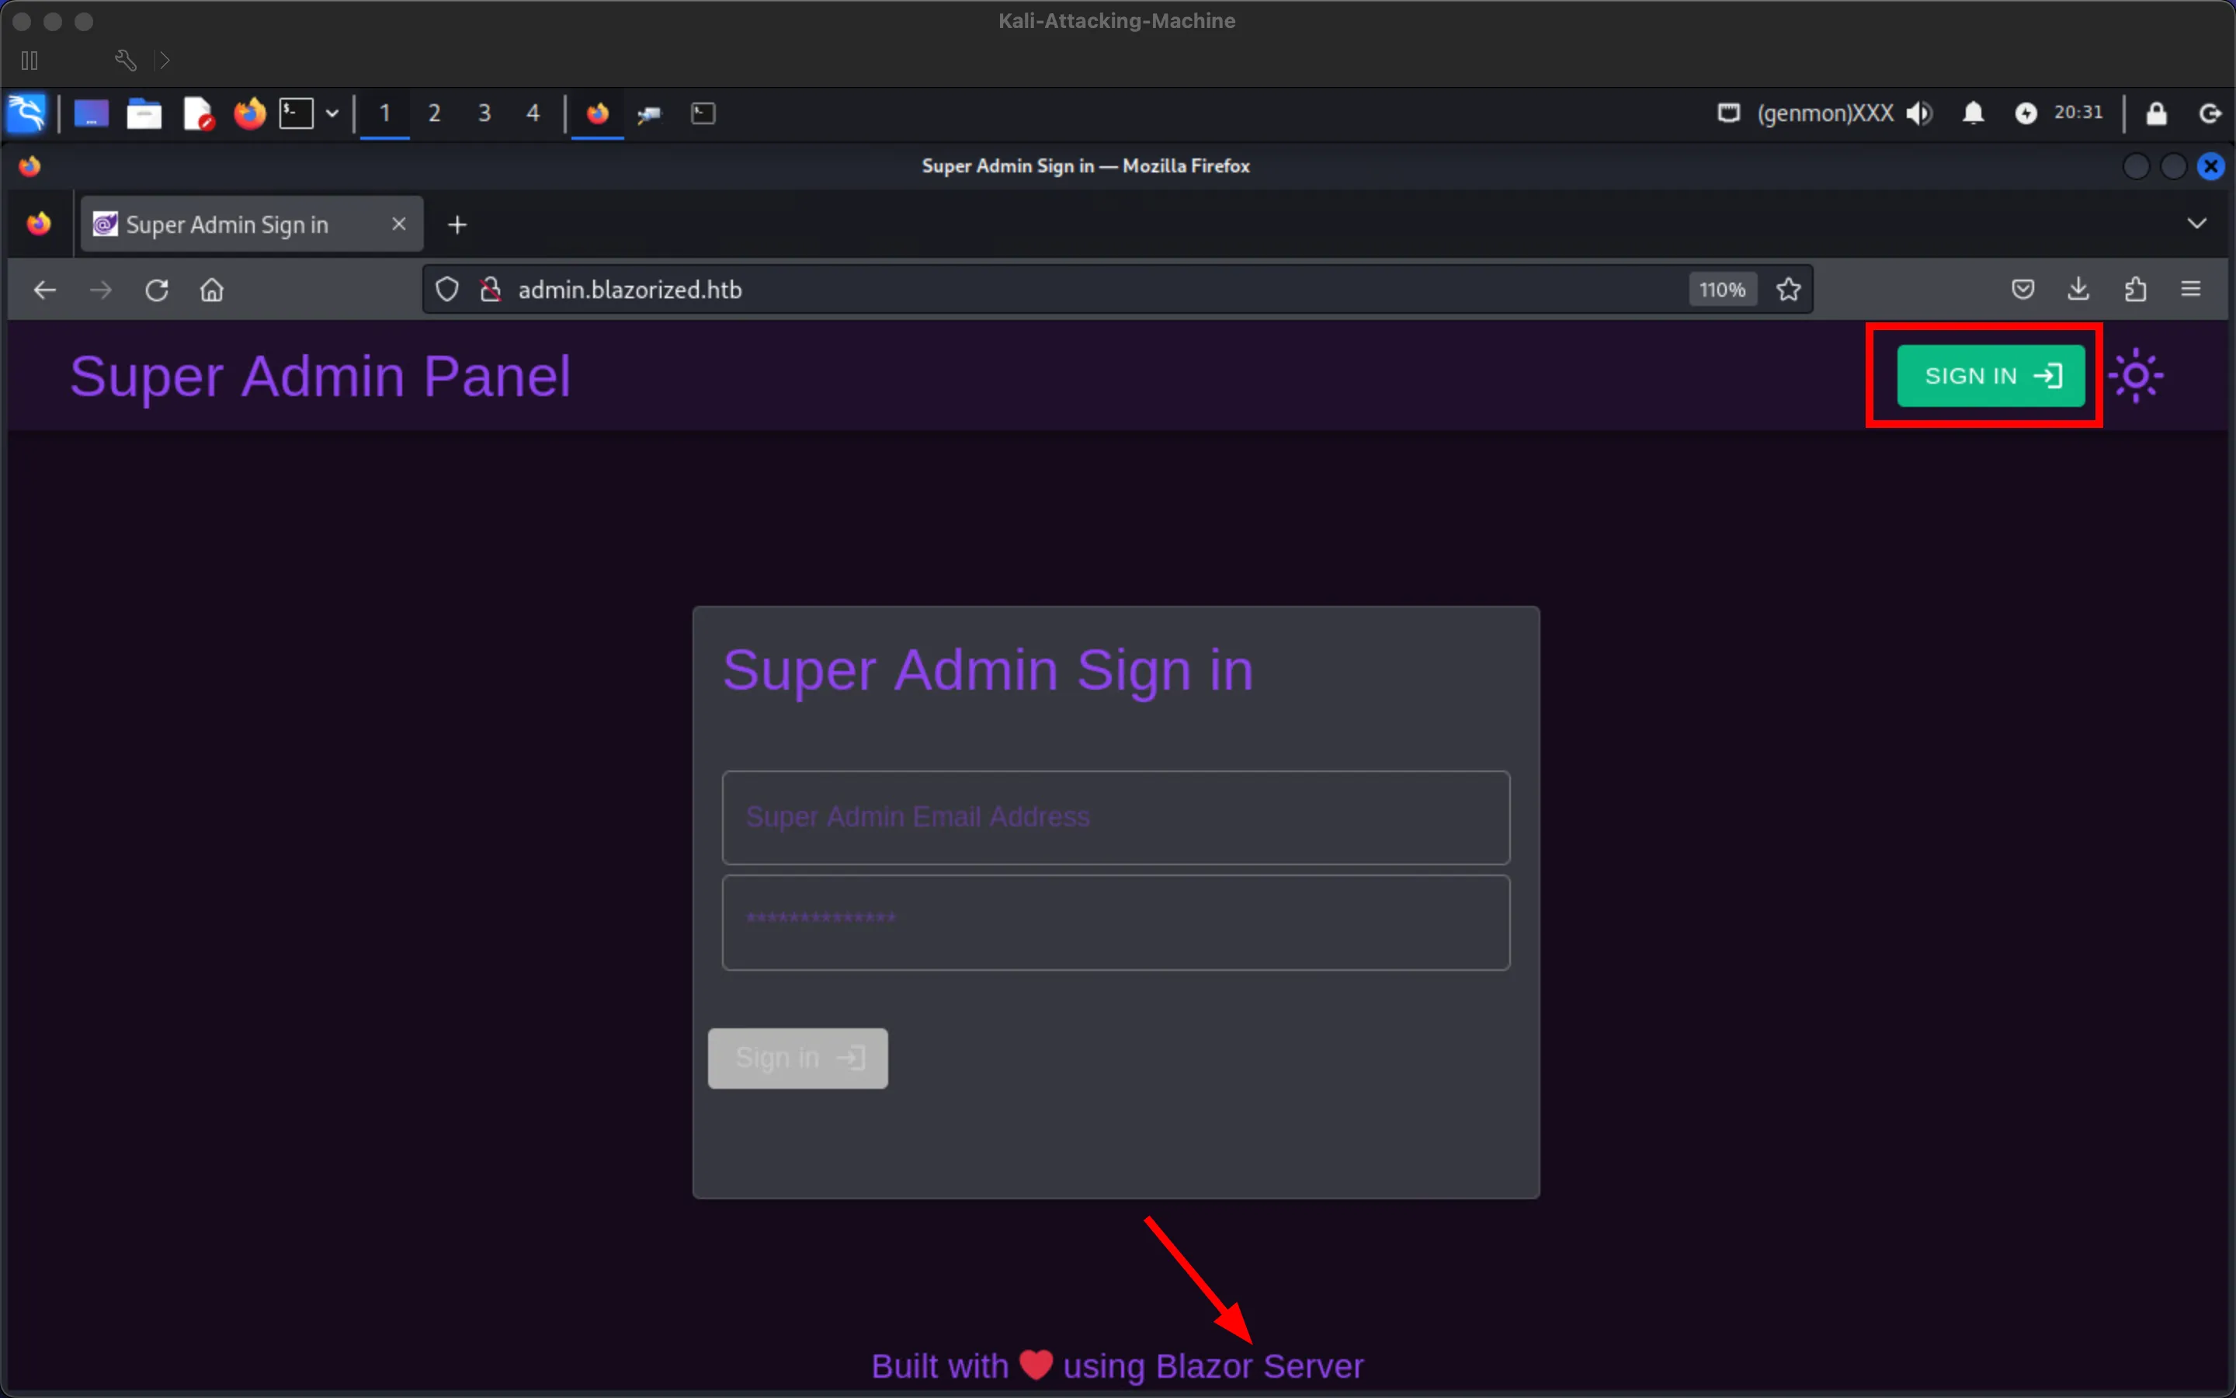Viewport: 2236px width, 1398px height.
Task: Focus the Super Admin Email Address field
Action: 1116,817
